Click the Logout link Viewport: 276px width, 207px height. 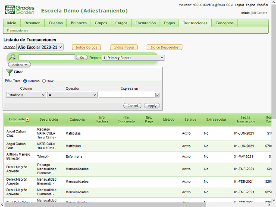point(239,5)
